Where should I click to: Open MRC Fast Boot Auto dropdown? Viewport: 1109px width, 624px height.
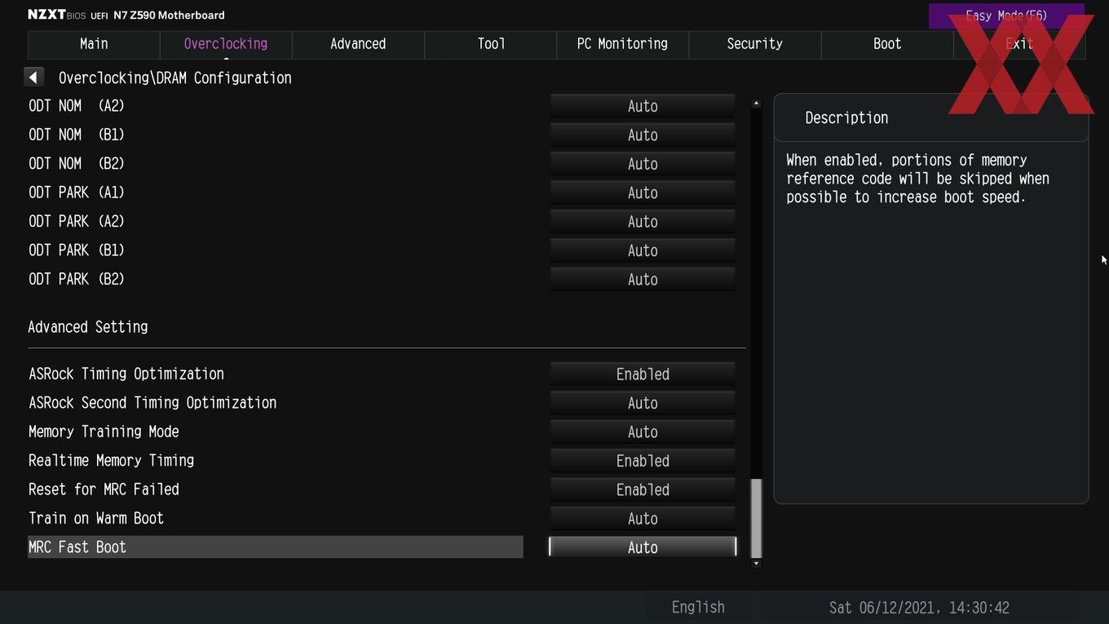click(643, 547)
